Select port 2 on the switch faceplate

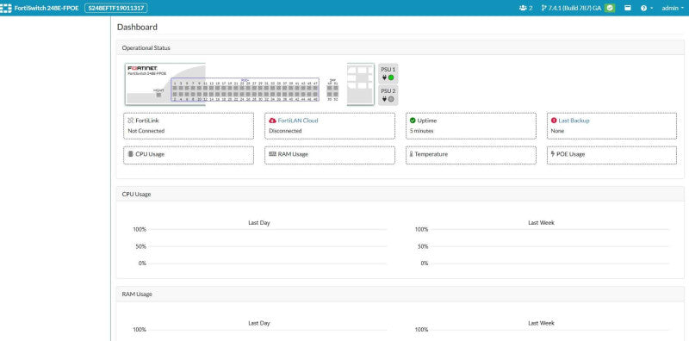pos(175,94)
